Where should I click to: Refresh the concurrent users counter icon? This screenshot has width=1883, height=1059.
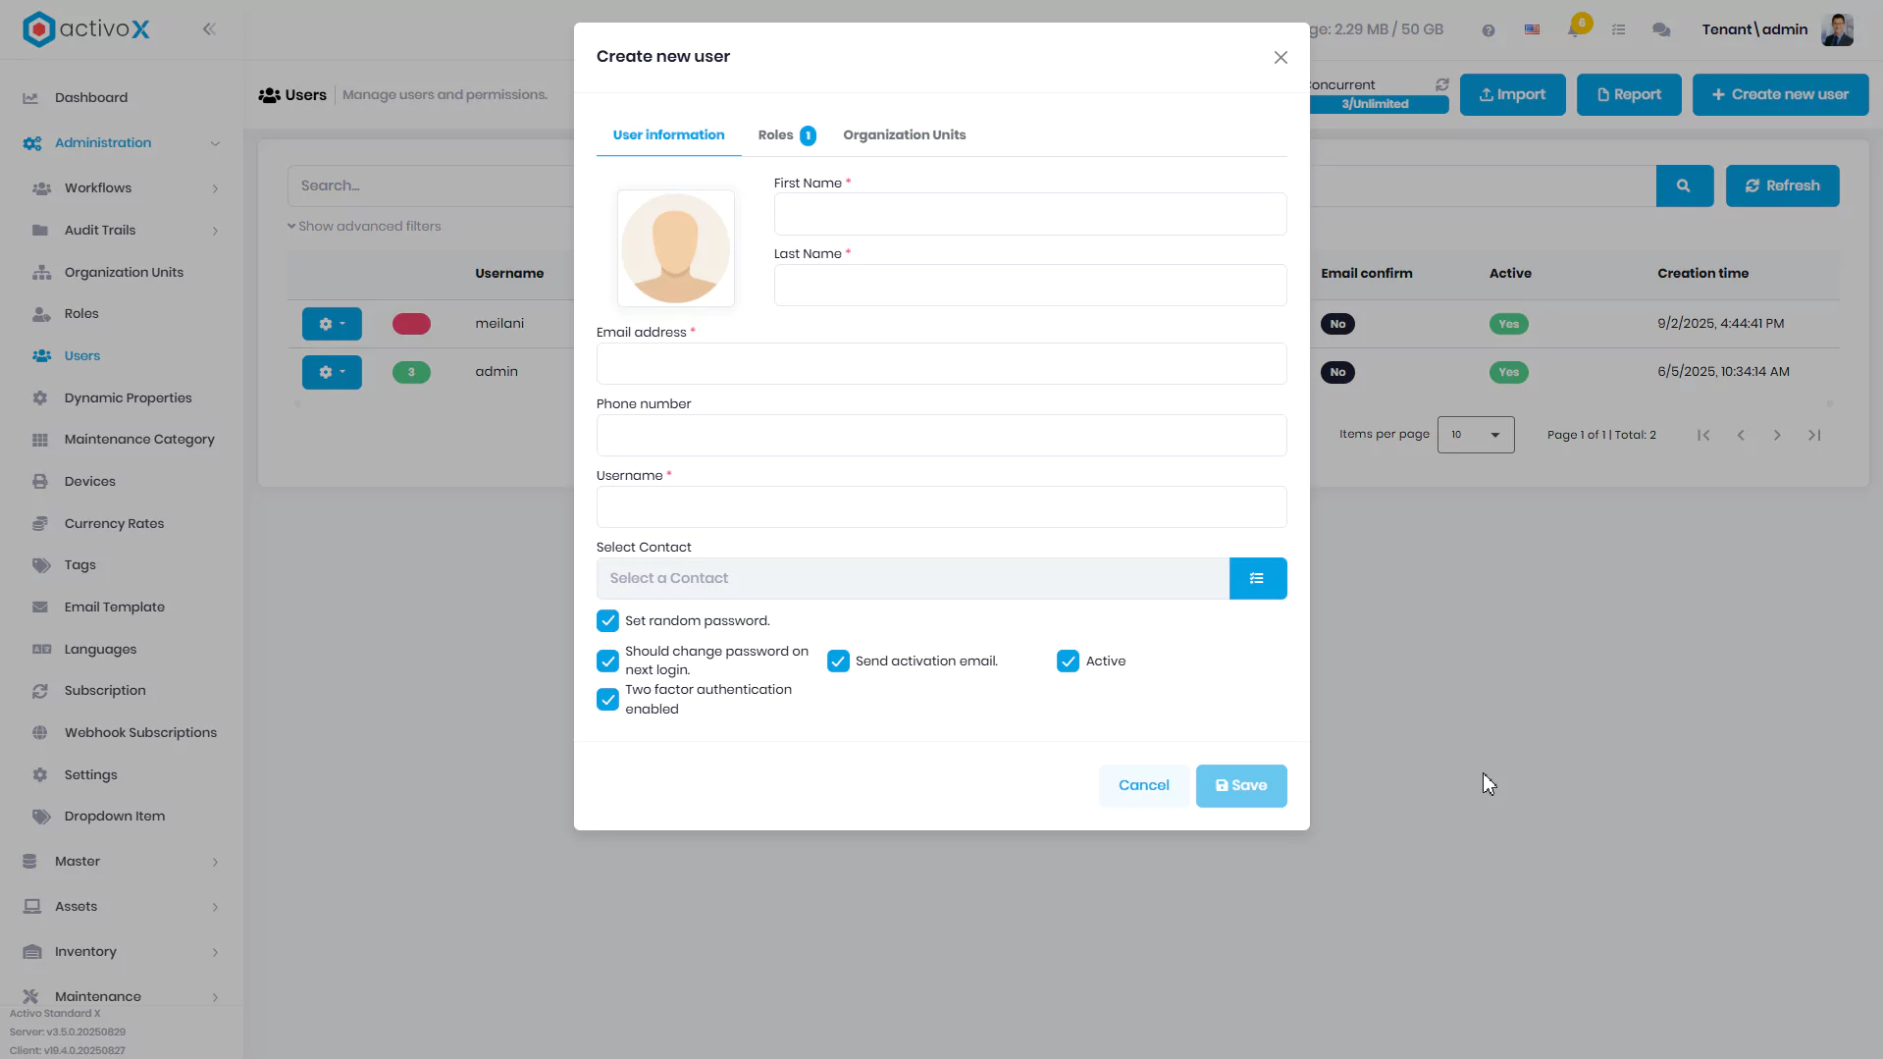pos(1442,84)
